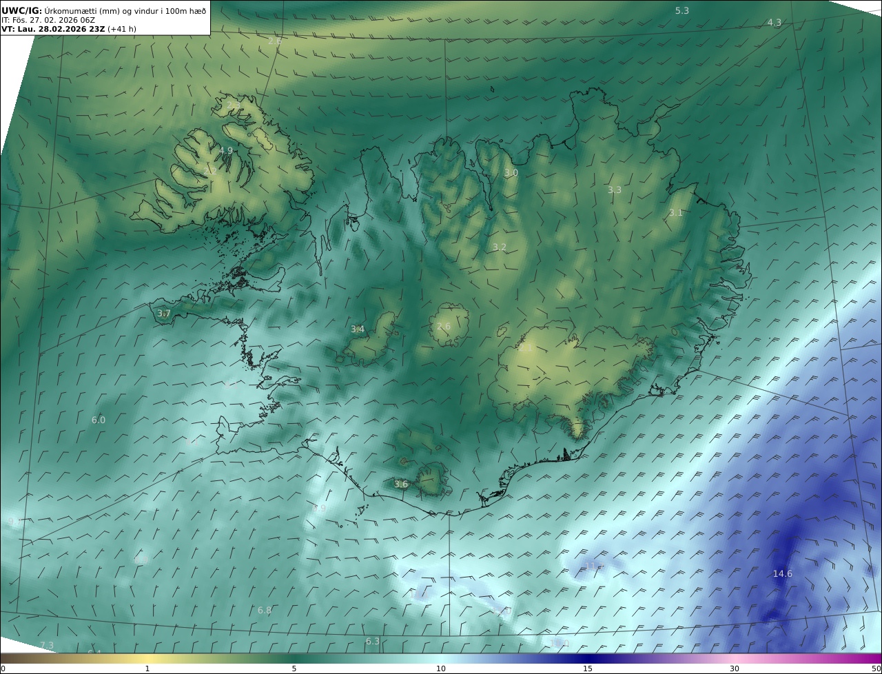Click the colorbar tick label 10
This screenshot has width=882, height=674.
(441, 668)
